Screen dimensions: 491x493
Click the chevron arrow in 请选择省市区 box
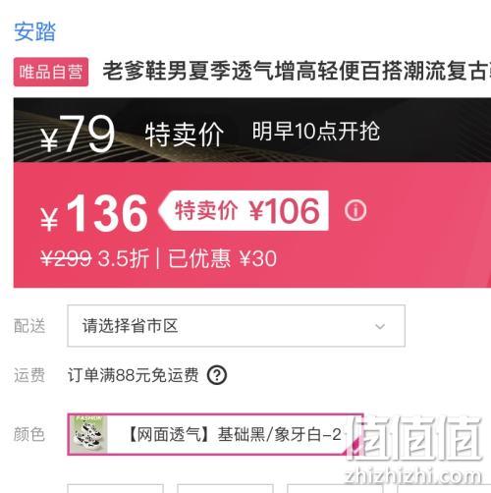(x=380, y=326)
